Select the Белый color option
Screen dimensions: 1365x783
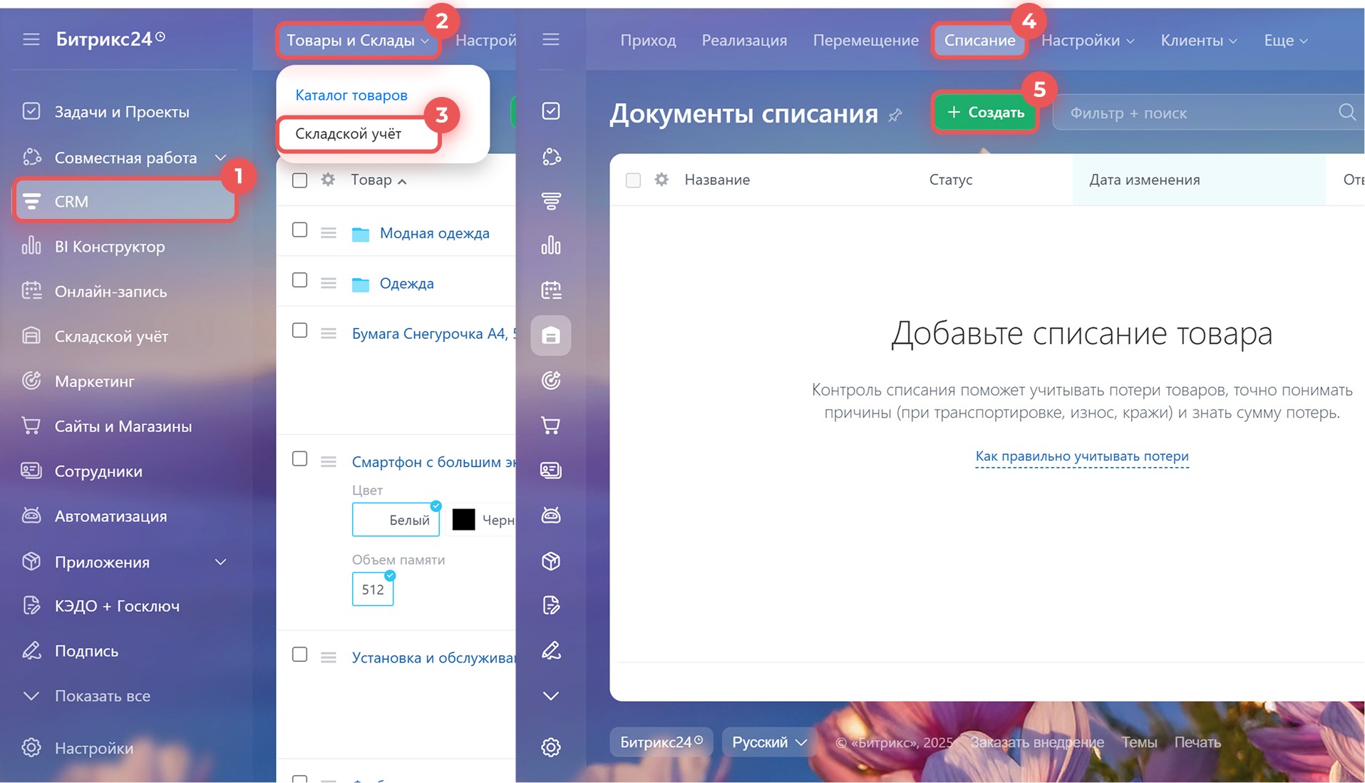point(396,520)
